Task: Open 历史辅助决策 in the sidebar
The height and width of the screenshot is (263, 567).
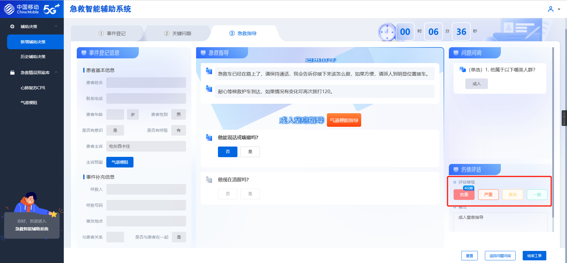Action: click(33, 57)
